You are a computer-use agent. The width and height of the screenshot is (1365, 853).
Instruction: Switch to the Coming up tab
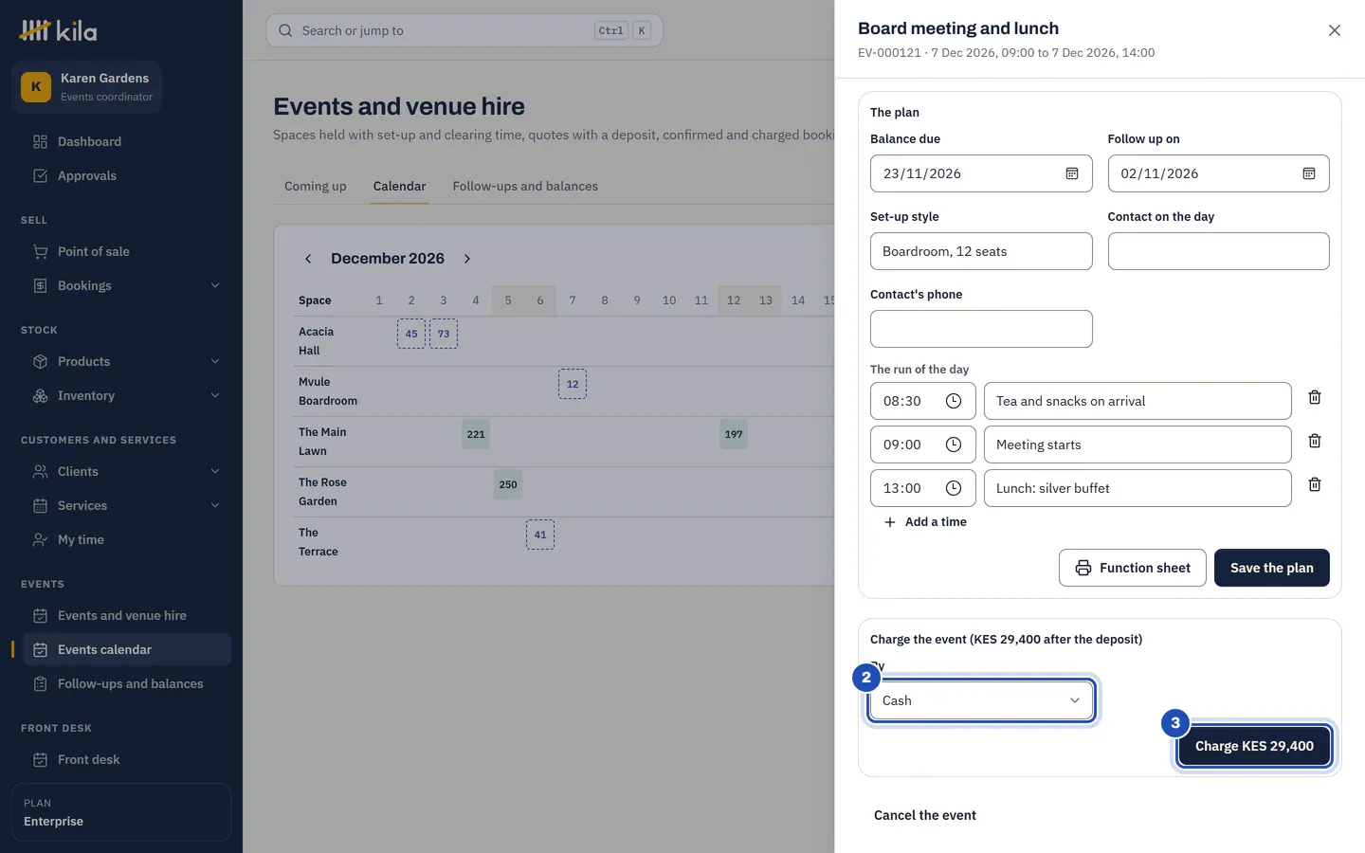[316, 186]
